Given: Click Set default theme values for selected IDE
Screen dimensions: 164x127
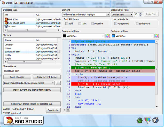Looking at the screenshot, I should (x=32, y=104).
